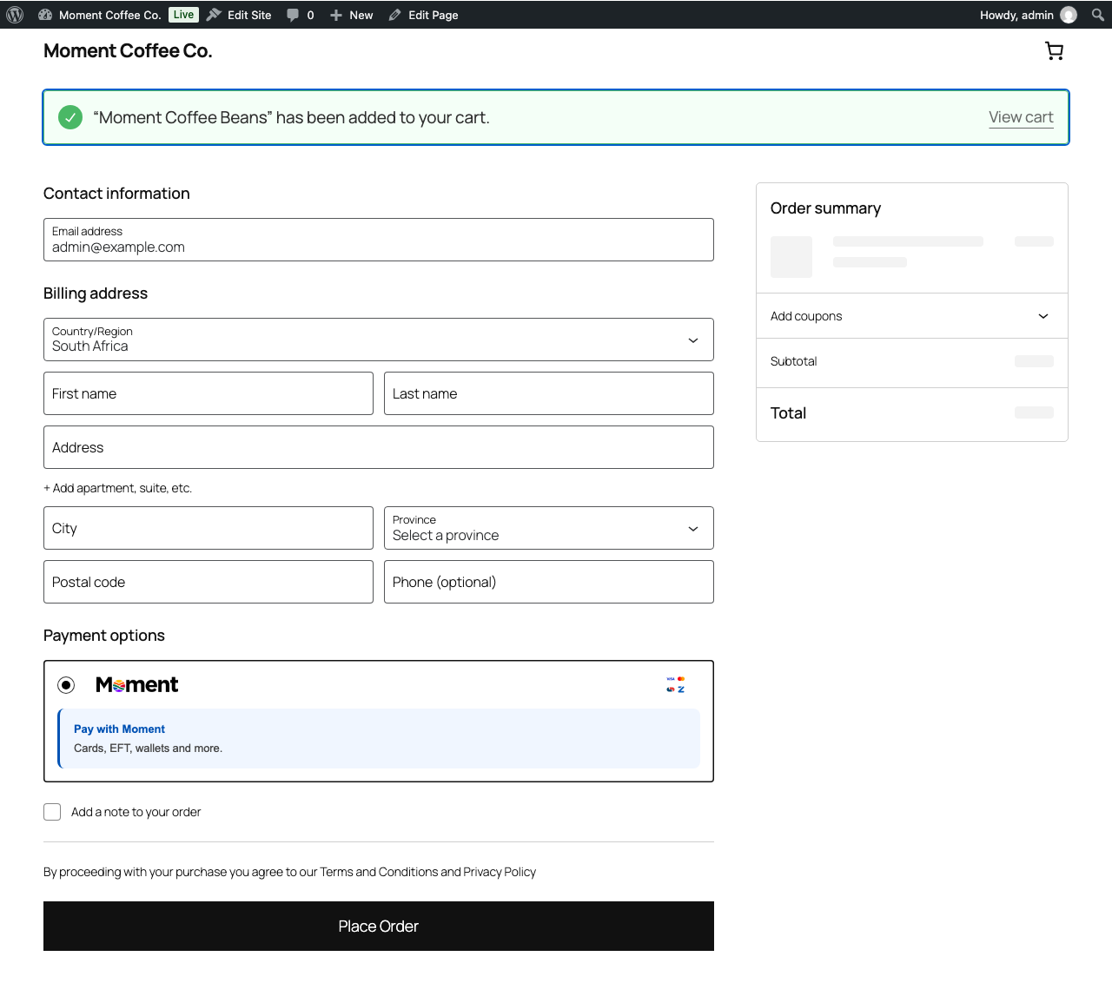Click the WordPress logo icon
This screenshot has height=996, width=1112.
pos(15,15)
